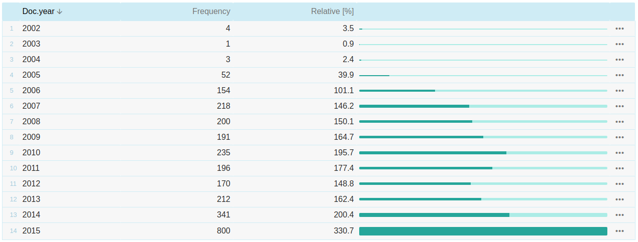This screenshot has width=638, height=242.
Task: Open the three-dot menu for 2013 row
Action: 619,199
